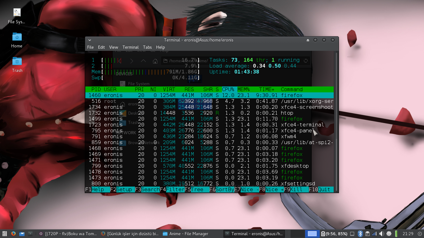Click F7 Nice - in the htop footer
Screen dimensions: 424x238
tap(247, 189)
